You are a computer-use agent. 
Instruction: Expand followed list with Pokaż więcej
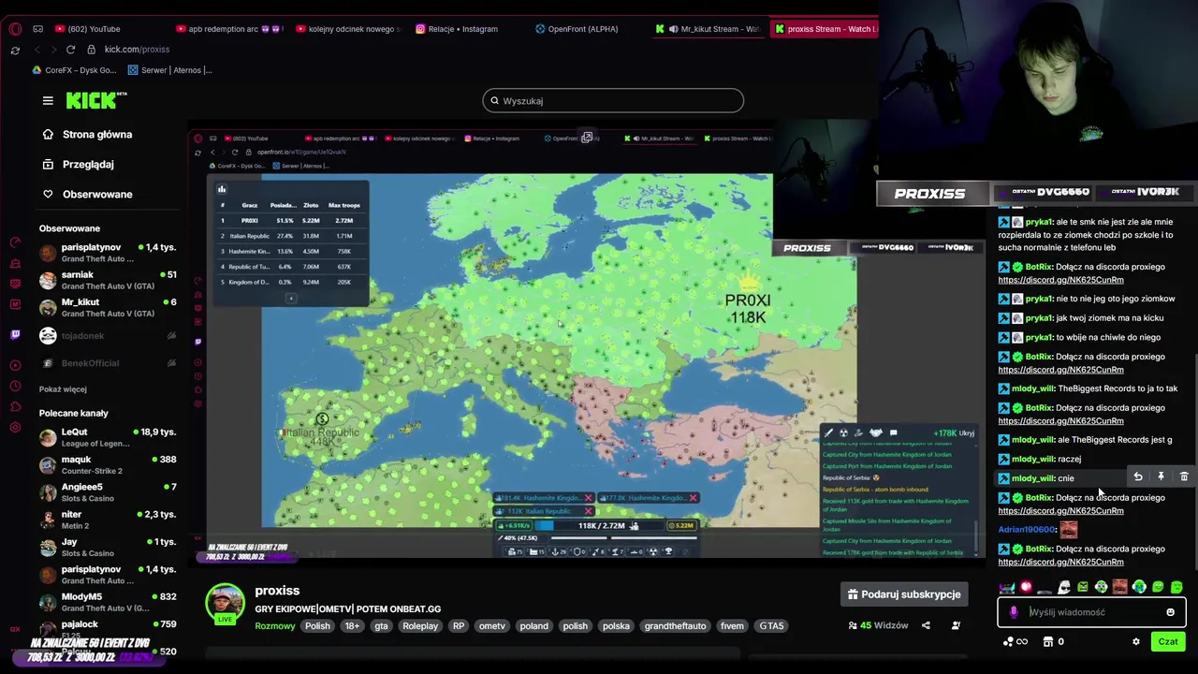pyautogui.click(x=63, y=389)
